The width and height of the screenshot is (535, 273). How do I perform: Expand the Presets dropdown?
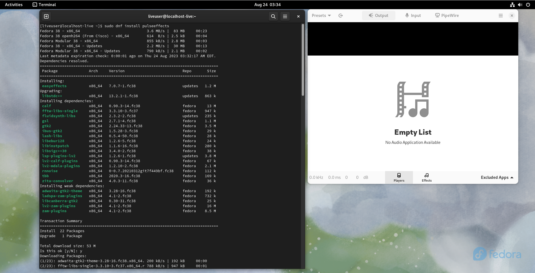click(321, 16)
